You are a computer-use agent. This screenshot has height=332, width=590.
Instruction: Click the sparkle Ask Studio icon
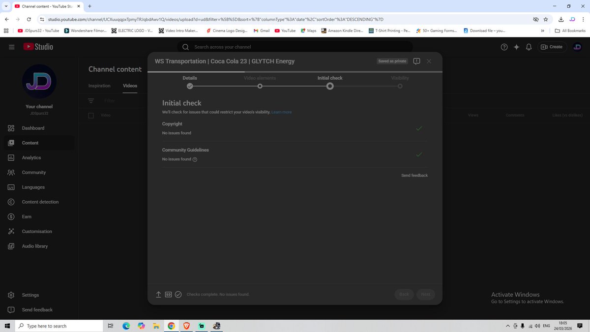(516, 47)
